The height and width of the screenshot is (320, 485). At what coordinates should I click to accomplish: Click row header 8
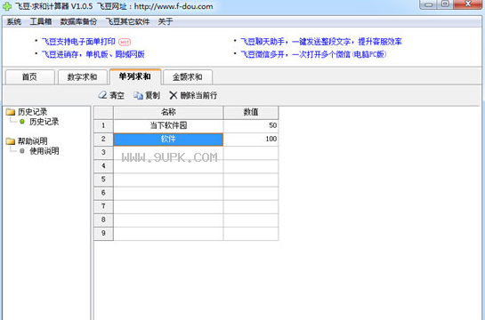pyautogui.click(x=103, y=220)
